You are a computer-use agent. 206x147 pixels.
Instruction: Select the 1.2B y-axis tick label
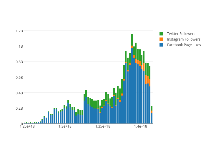pos(19,31)
